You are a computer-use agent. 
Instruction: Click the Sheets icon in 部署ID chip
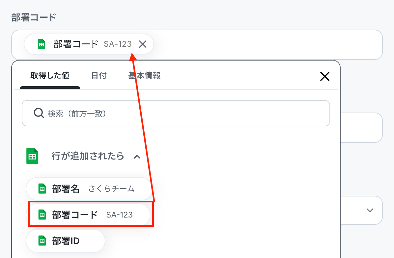tap(42, 241)
